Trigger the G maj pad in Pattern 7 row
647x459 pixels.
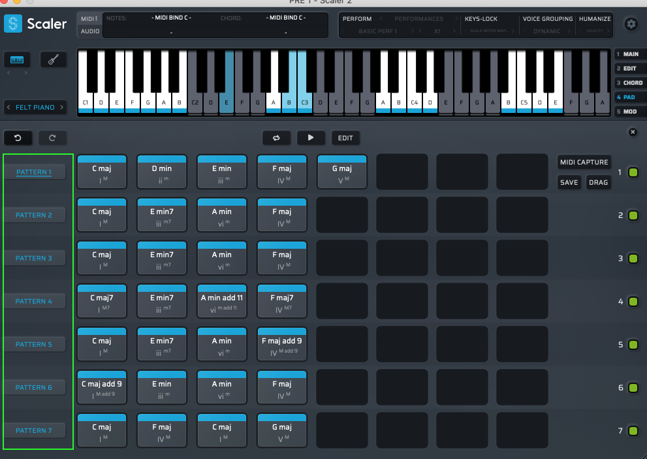282,430
